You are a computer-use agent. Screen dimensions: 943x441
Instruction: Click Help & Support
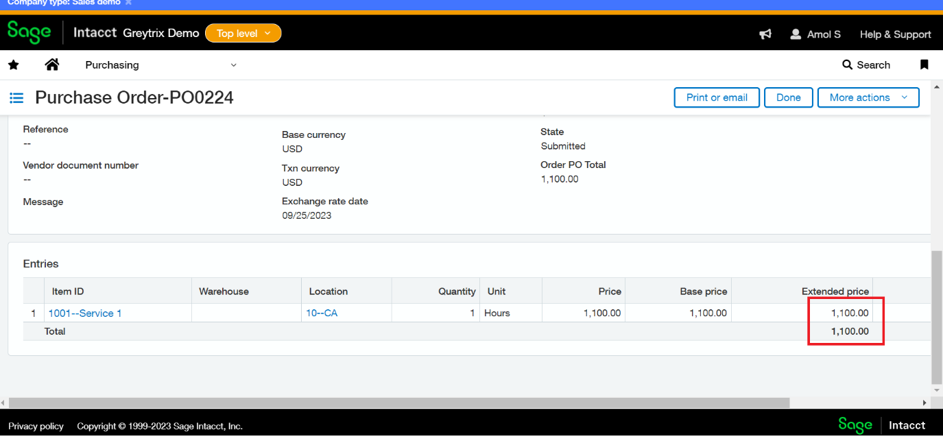pyautogui.click(x=895, y=34)
